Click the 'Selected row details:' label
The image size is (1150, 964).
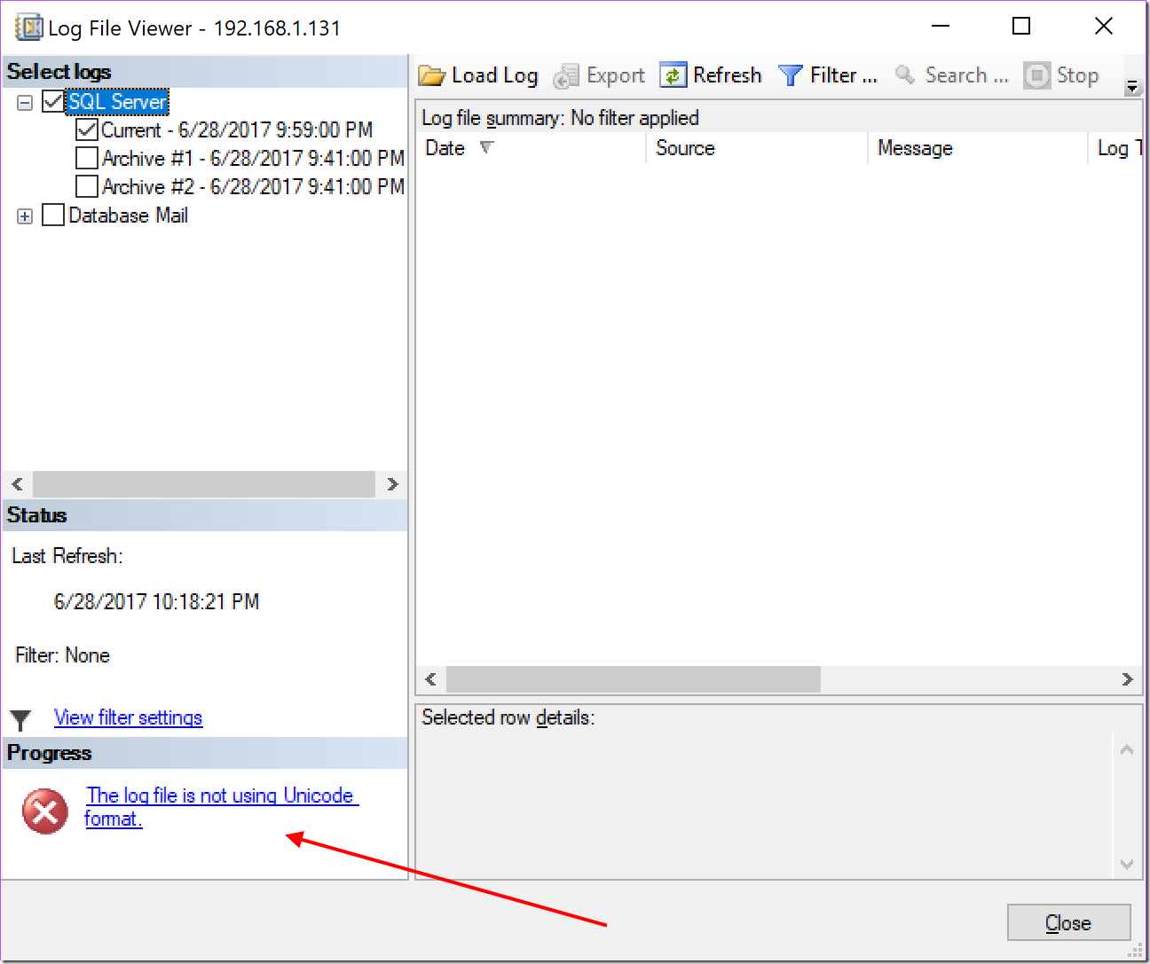pos(508,717)
